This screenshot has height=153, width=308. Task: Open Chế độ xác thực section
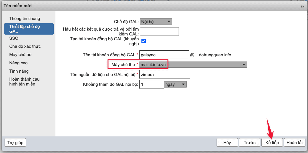pos(25,46)
